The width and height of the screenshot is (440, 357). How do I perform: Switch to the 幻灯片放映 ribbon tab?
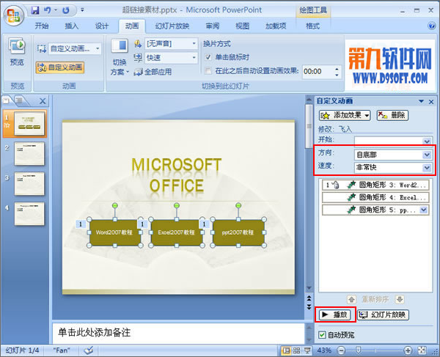tap(172, 26)
